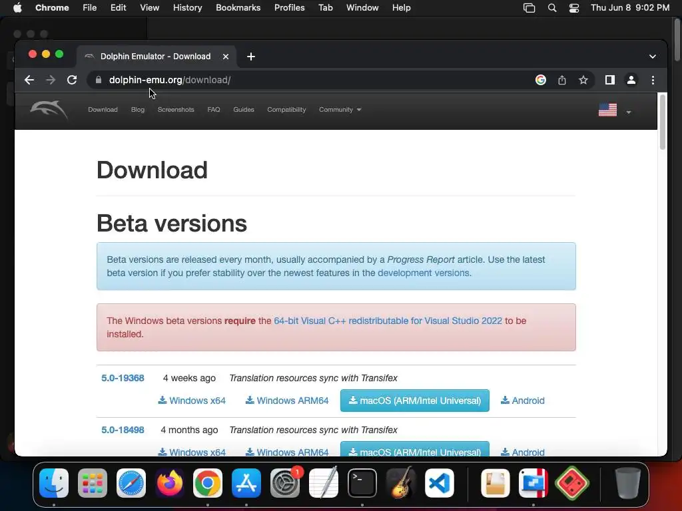Image resolution: width=682 pixels, height=511 pixels.
Task: Open the Screenshots nav item
Action: tap(176, 110)
